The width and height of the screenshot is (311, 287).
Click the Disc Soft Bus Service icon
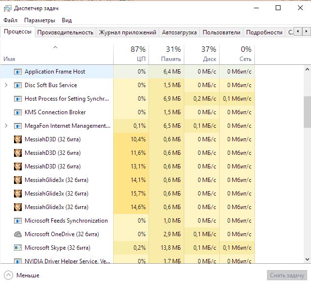tap(18, 85)
